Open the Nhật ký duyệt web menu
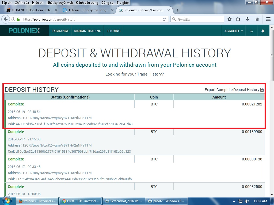This screenshot has height=205, width=274. pyautogui.click(x=60, y=3)
